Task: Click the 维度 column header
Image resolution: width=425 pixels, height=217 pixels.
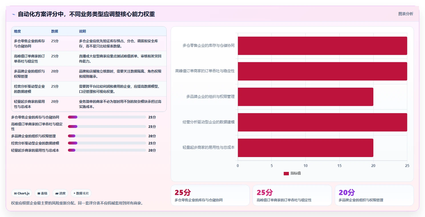Action: 17,31
